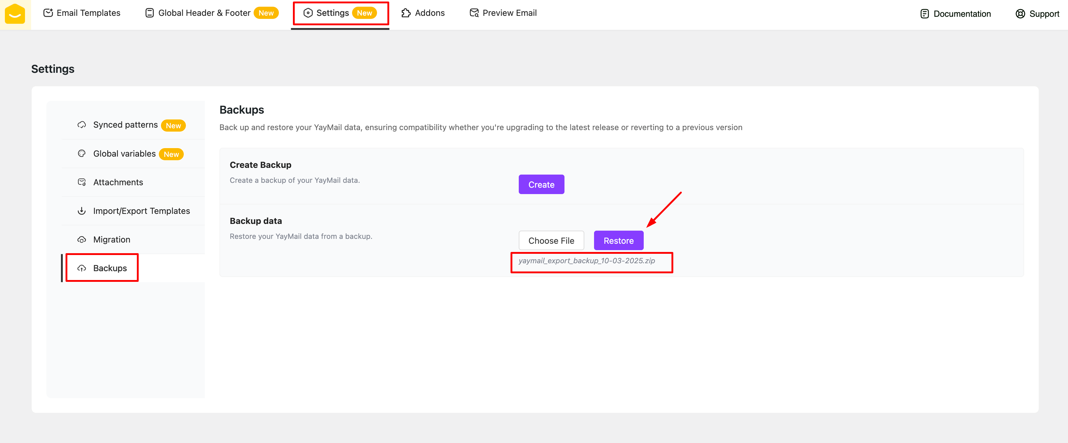Click the Addons puzzle piece icon
The height and width of the screenshot is (443, 1068).
pyautogui.click(x=406, y=13)
